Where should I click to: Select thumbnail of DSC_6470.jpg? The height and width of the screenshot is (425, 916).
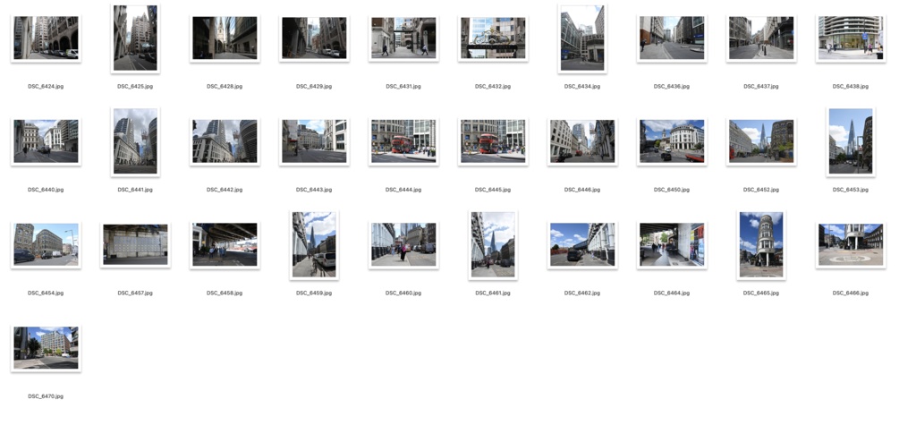46,348
